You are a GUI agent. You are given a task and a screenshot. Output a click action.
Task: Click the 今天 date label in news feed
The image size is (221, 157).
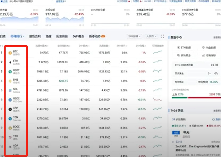186,133
